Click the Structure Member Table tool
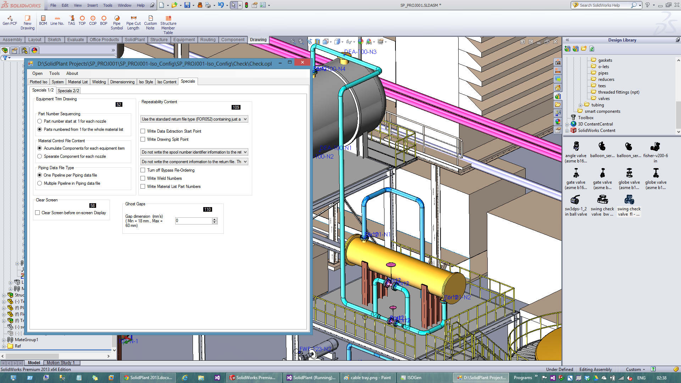The width and height of the screenshot is (681, 383). click(168, 21)
